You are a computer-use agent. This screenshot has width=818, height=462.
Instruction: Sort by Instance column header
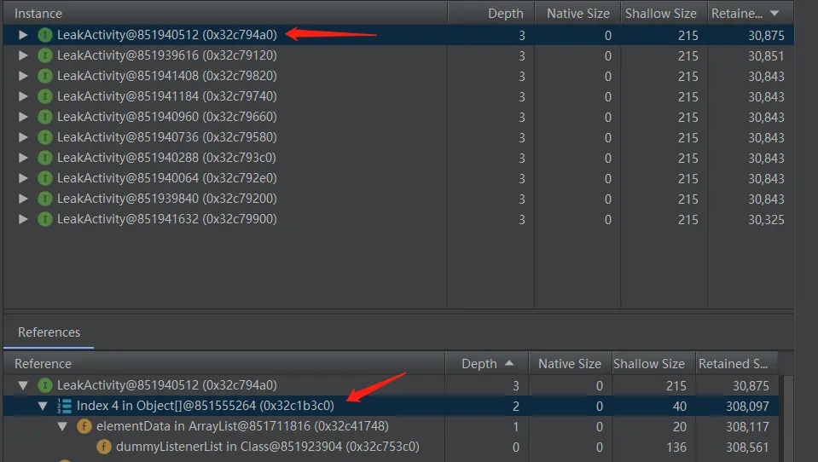225,13
